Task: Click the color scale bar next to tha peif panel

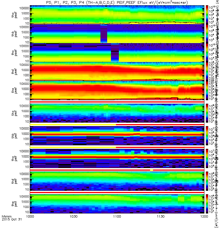Action: click(207, 113)
